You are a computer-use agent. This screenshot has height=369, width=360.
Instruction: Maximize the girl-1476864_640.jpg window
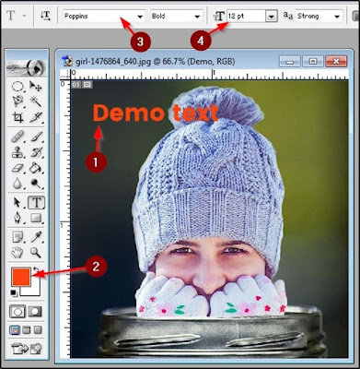pos(313,61)
